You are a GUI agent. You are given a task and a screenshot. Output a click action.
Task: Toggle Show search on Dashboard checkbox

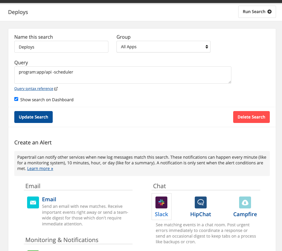(16, 99)
